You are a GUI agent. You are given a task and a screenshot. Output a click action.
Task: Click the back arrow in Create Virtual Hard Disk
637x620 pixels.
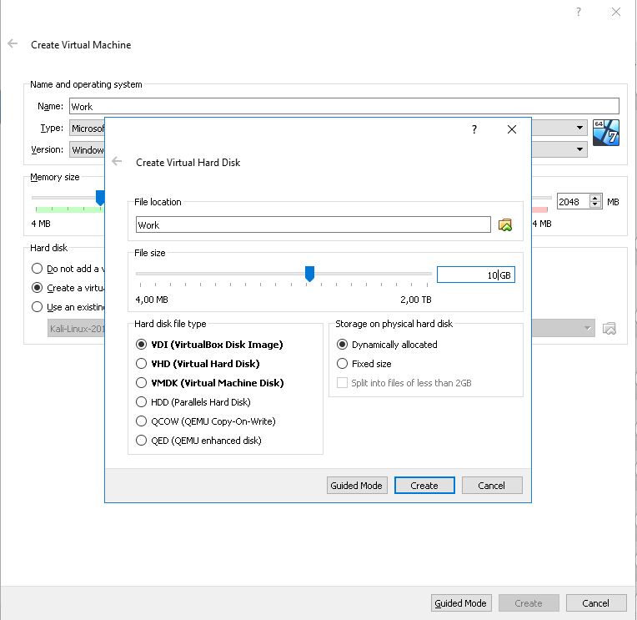tap(118, 162)
